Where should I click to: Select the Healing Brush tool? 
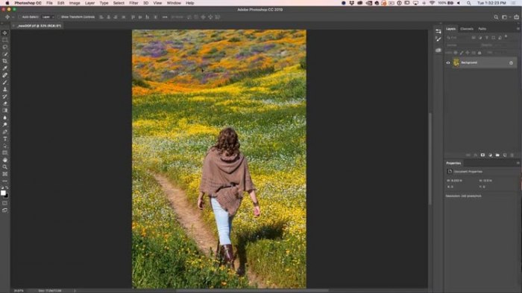[x=4, y=75]
